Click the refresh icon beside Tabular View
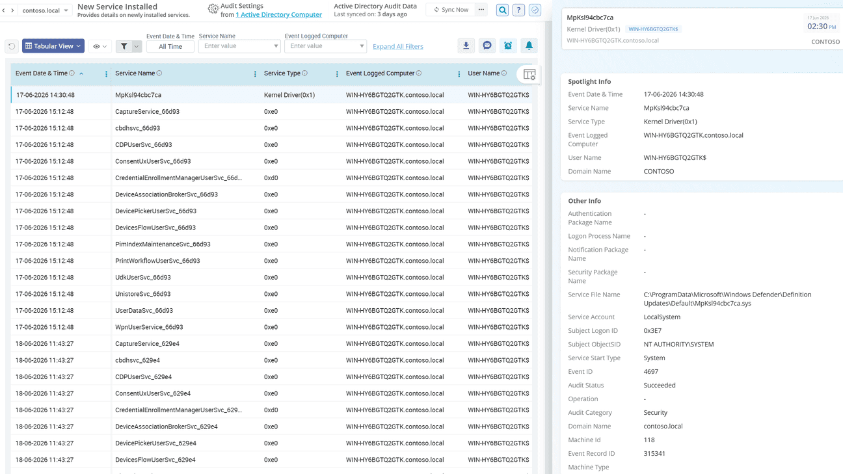Viewport: 843px width, 474px height. click(12, 46)
